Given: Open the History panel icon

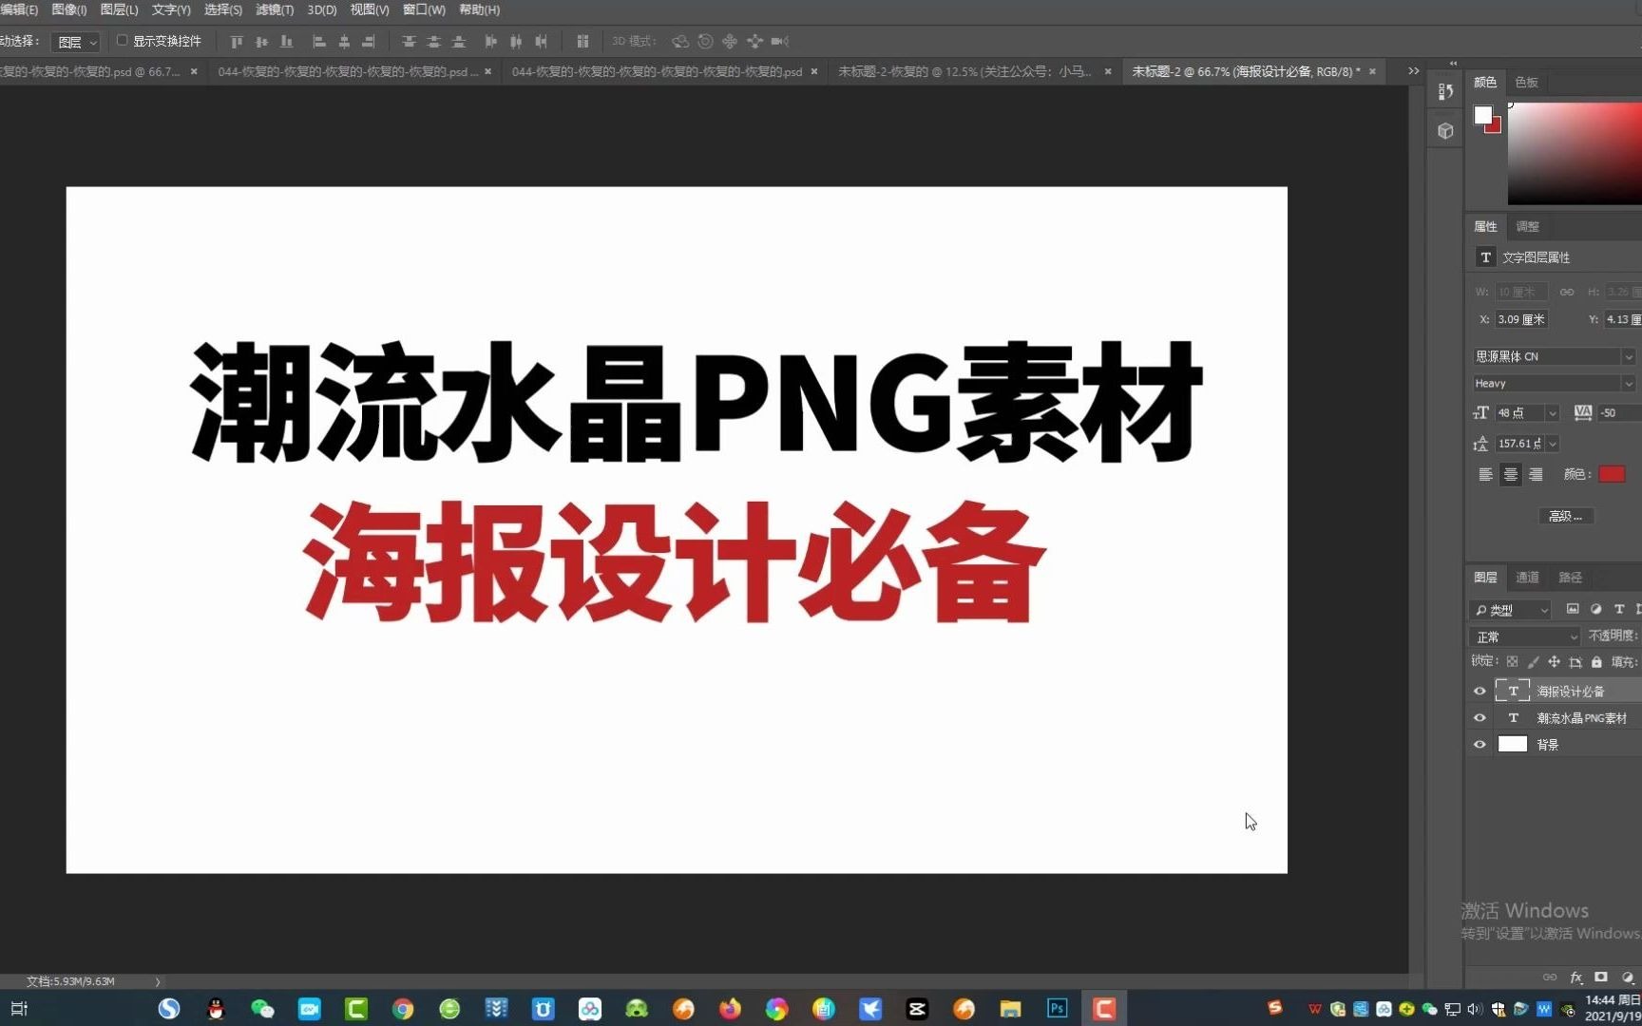Looking at the screenshot, I should pyautogui.click(x=1445, y=91).
